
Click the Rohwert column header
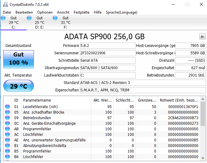(179, 100)
